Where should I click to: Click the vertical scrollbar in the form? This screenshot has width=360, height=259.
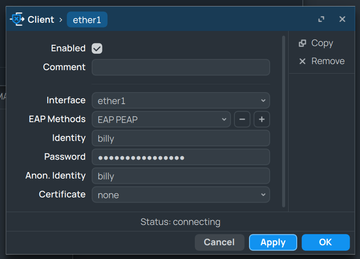[283, 120]
